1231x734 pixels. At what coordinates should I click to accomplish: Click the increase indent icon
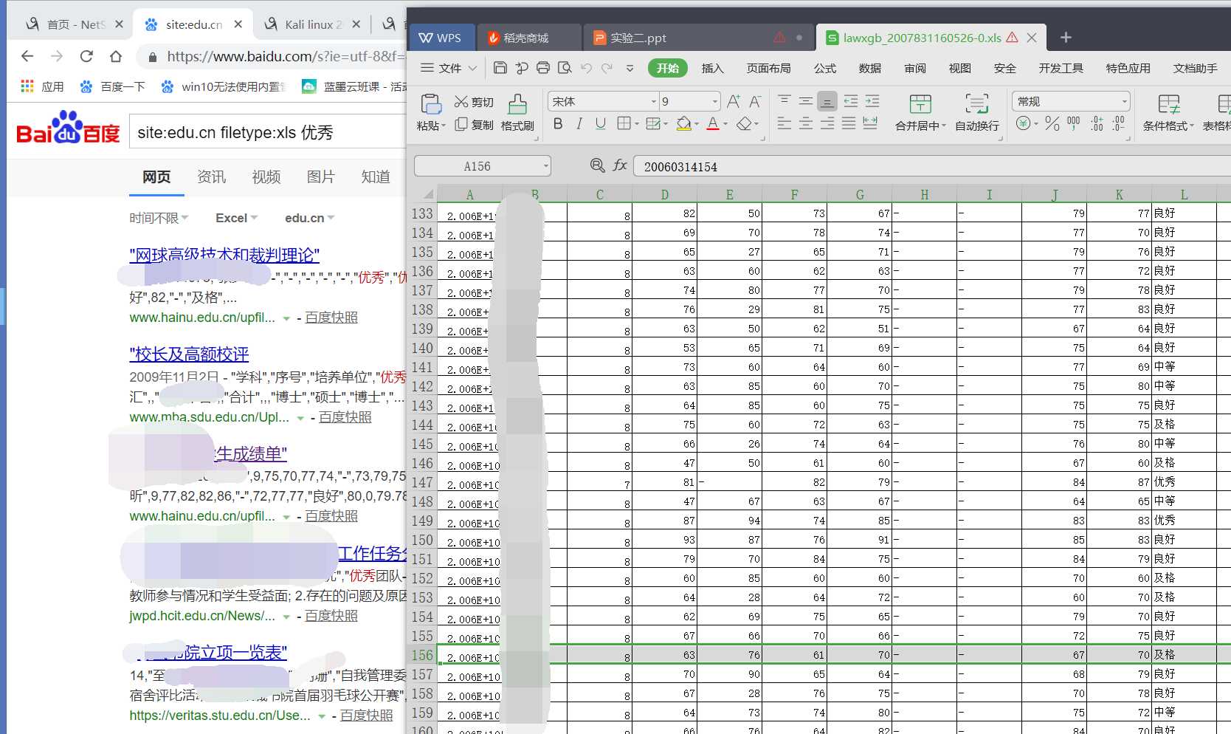click(872, 101)
